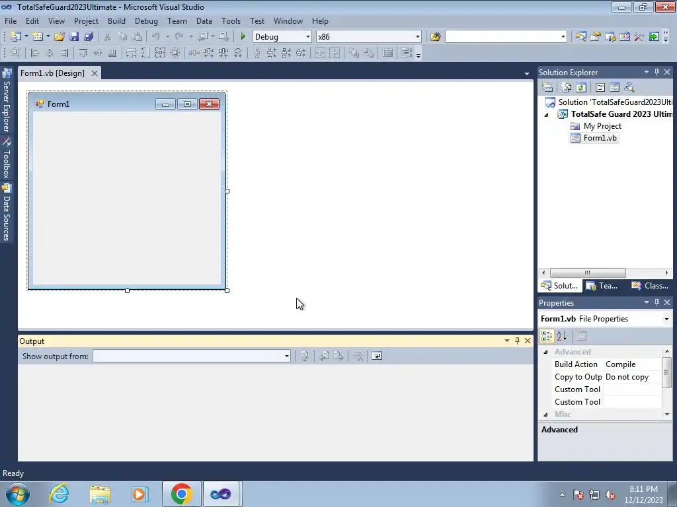Open Solution Explorer from main toolbar icon
Image resolution: width=677 pixels, height=507 pixels.
580,37
